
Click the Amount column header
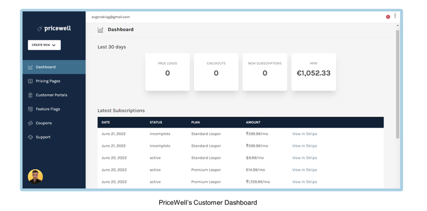click(253, 122)
